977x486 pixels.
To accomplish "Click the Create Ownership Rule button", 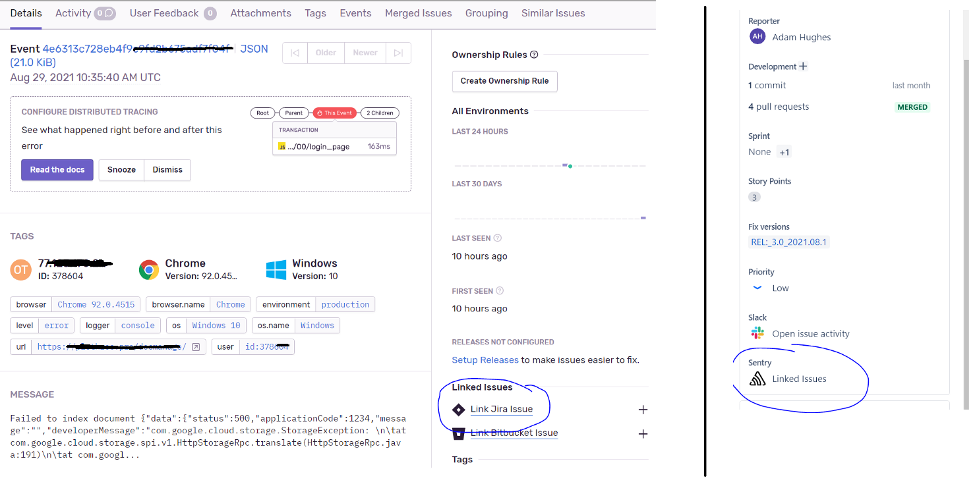I will point(504,81).
